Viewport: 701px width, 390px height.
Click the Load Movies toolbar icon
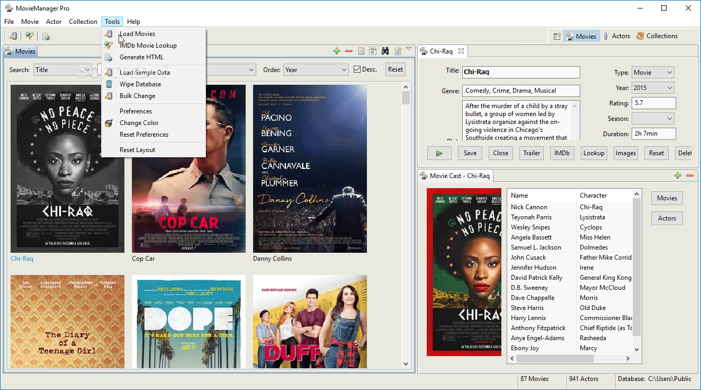(x=13, y=36)
